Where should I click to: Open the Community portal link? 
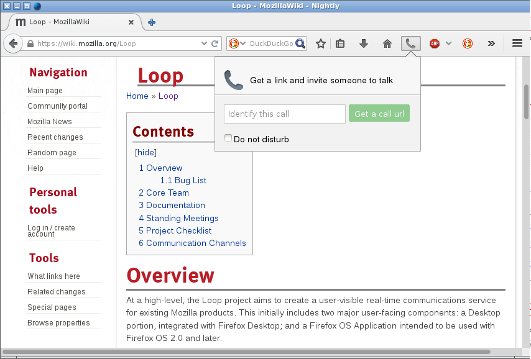click(58, 106)
